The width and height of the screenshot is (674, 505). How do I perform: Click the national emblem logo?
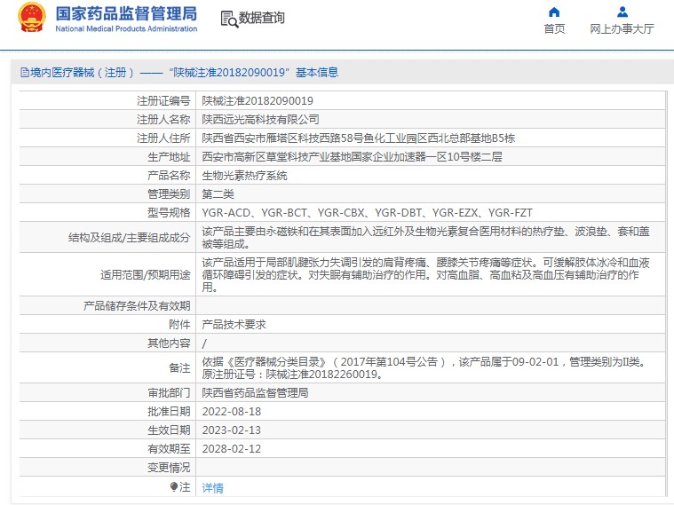[x=31, y=17]
